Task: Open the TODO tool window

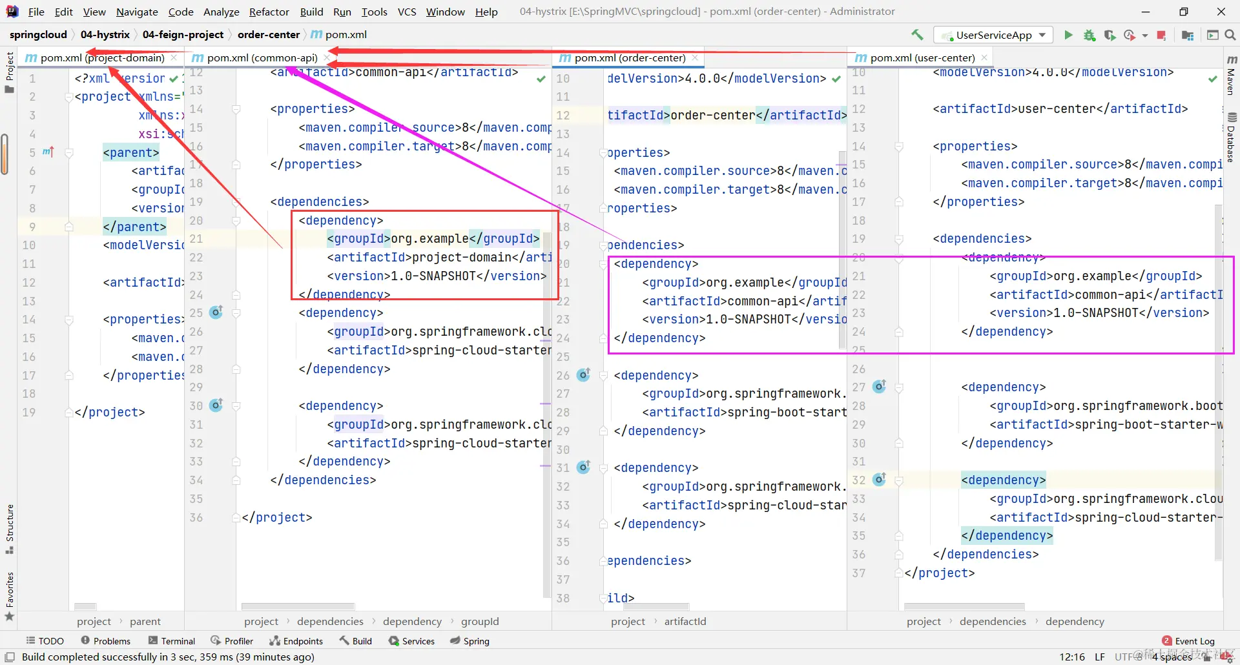Action: (45, 640)
